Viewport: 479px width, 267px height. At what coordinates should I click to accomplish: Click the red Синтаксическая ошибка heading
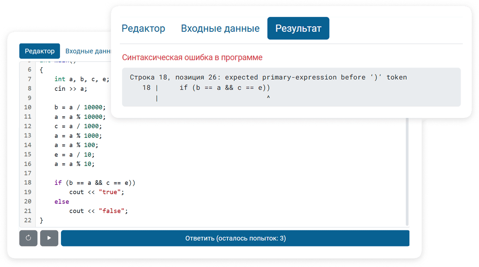coord(192,57)
